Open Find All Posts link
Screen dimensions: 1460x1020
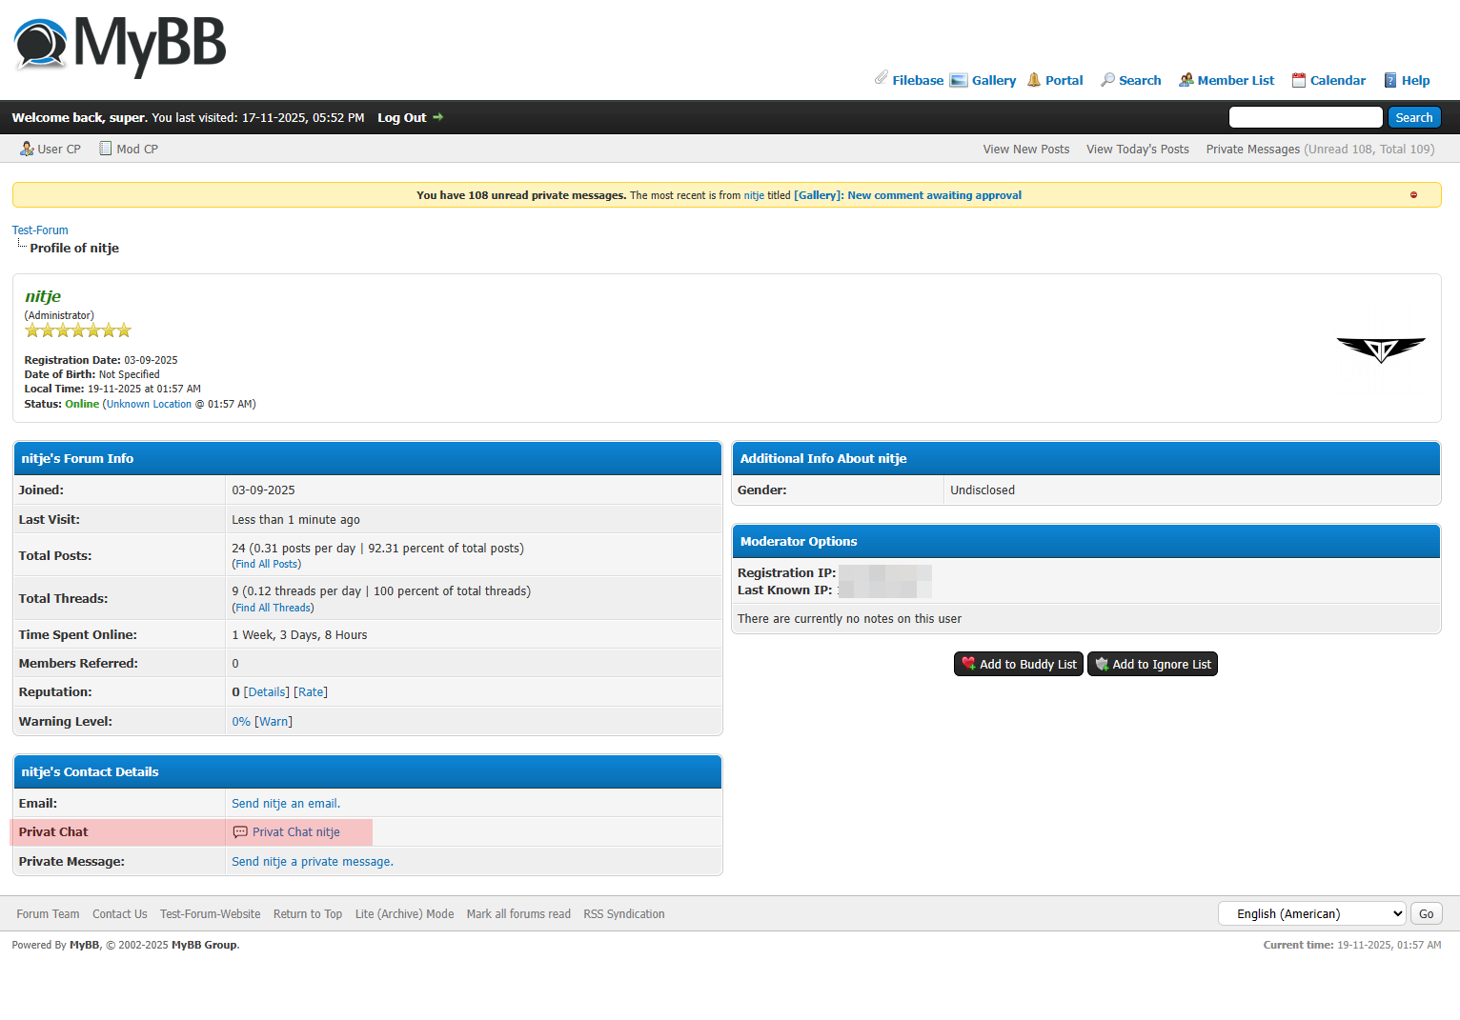click(x=267, y=564)
